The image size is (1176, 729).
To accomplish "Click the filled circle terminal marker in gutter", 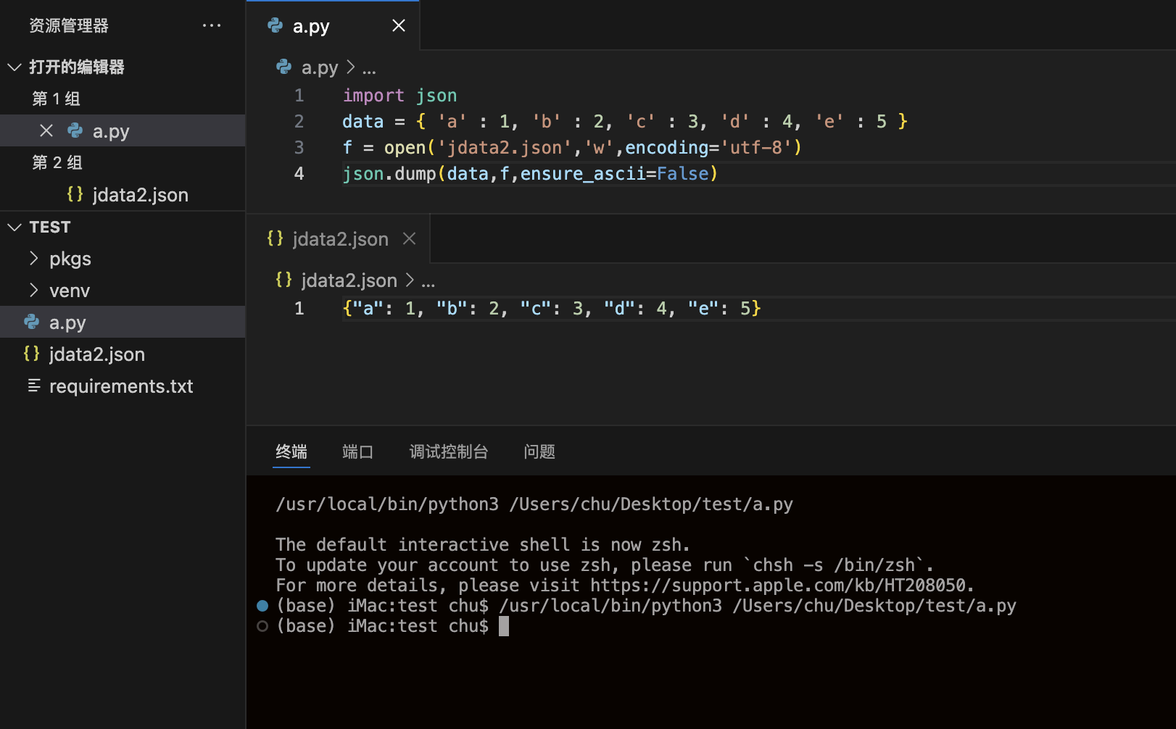I will 261,605.
